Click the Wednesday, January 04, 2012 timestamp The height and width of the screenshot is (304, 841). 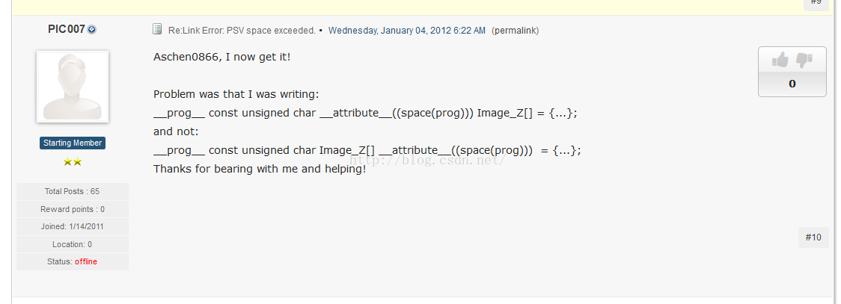[x=407, y=31]
